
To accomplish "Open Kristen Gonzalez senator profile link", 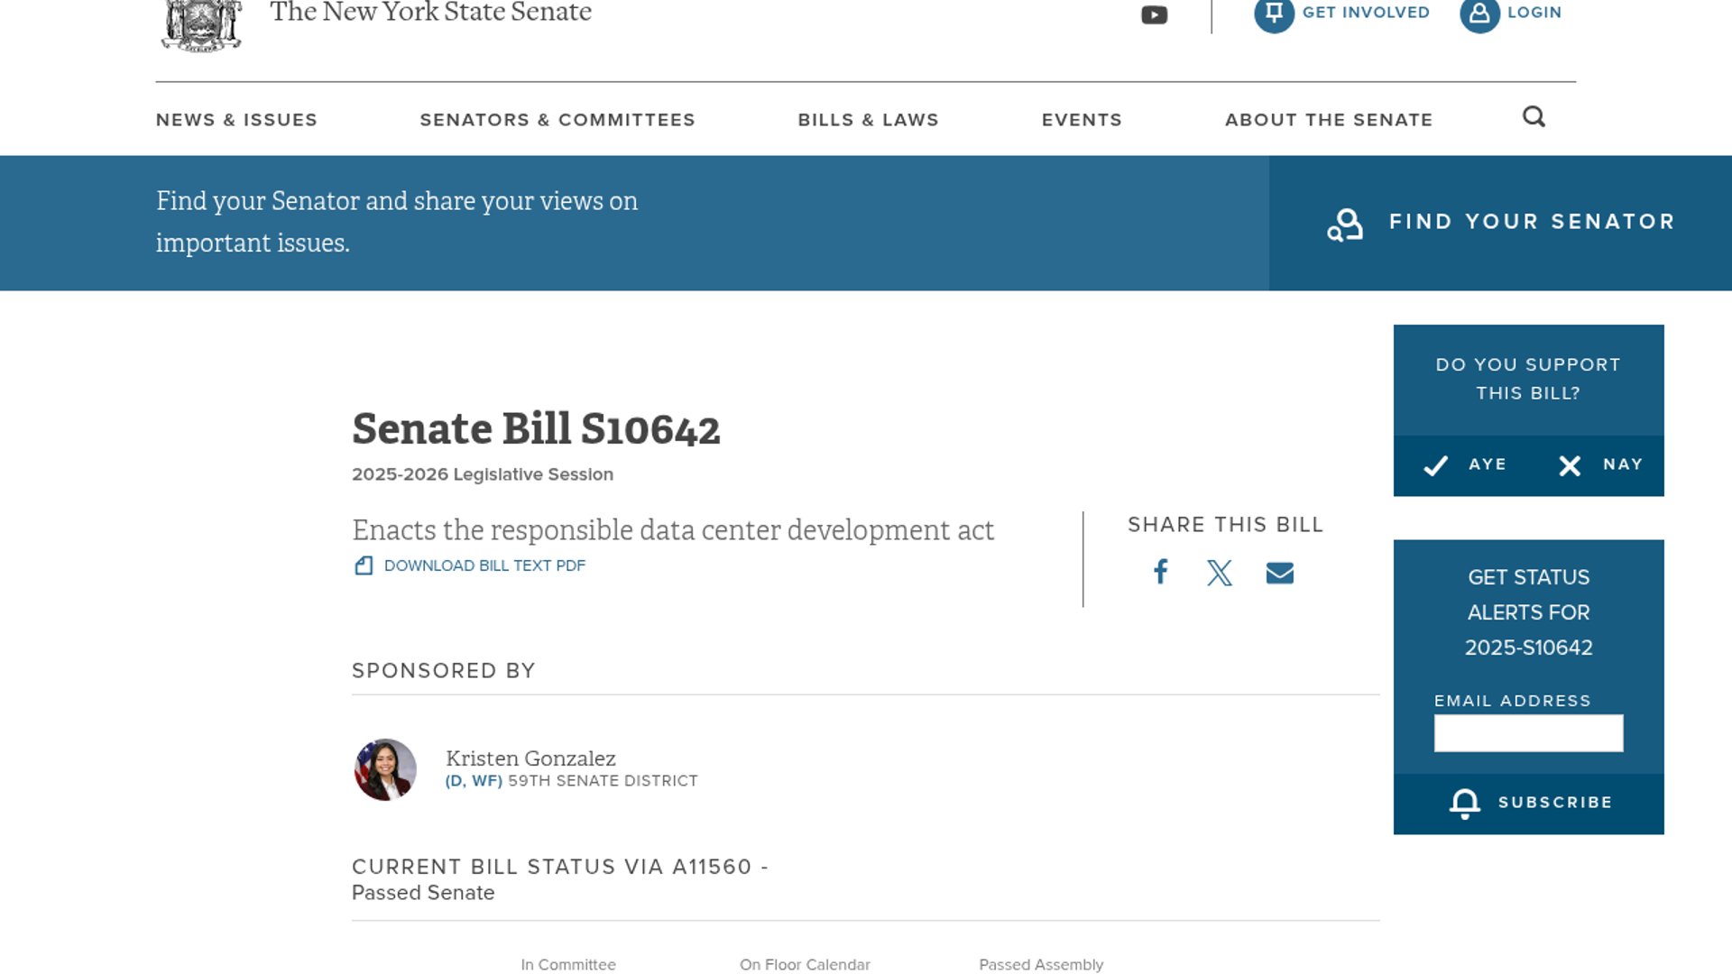I will point(530,758).
